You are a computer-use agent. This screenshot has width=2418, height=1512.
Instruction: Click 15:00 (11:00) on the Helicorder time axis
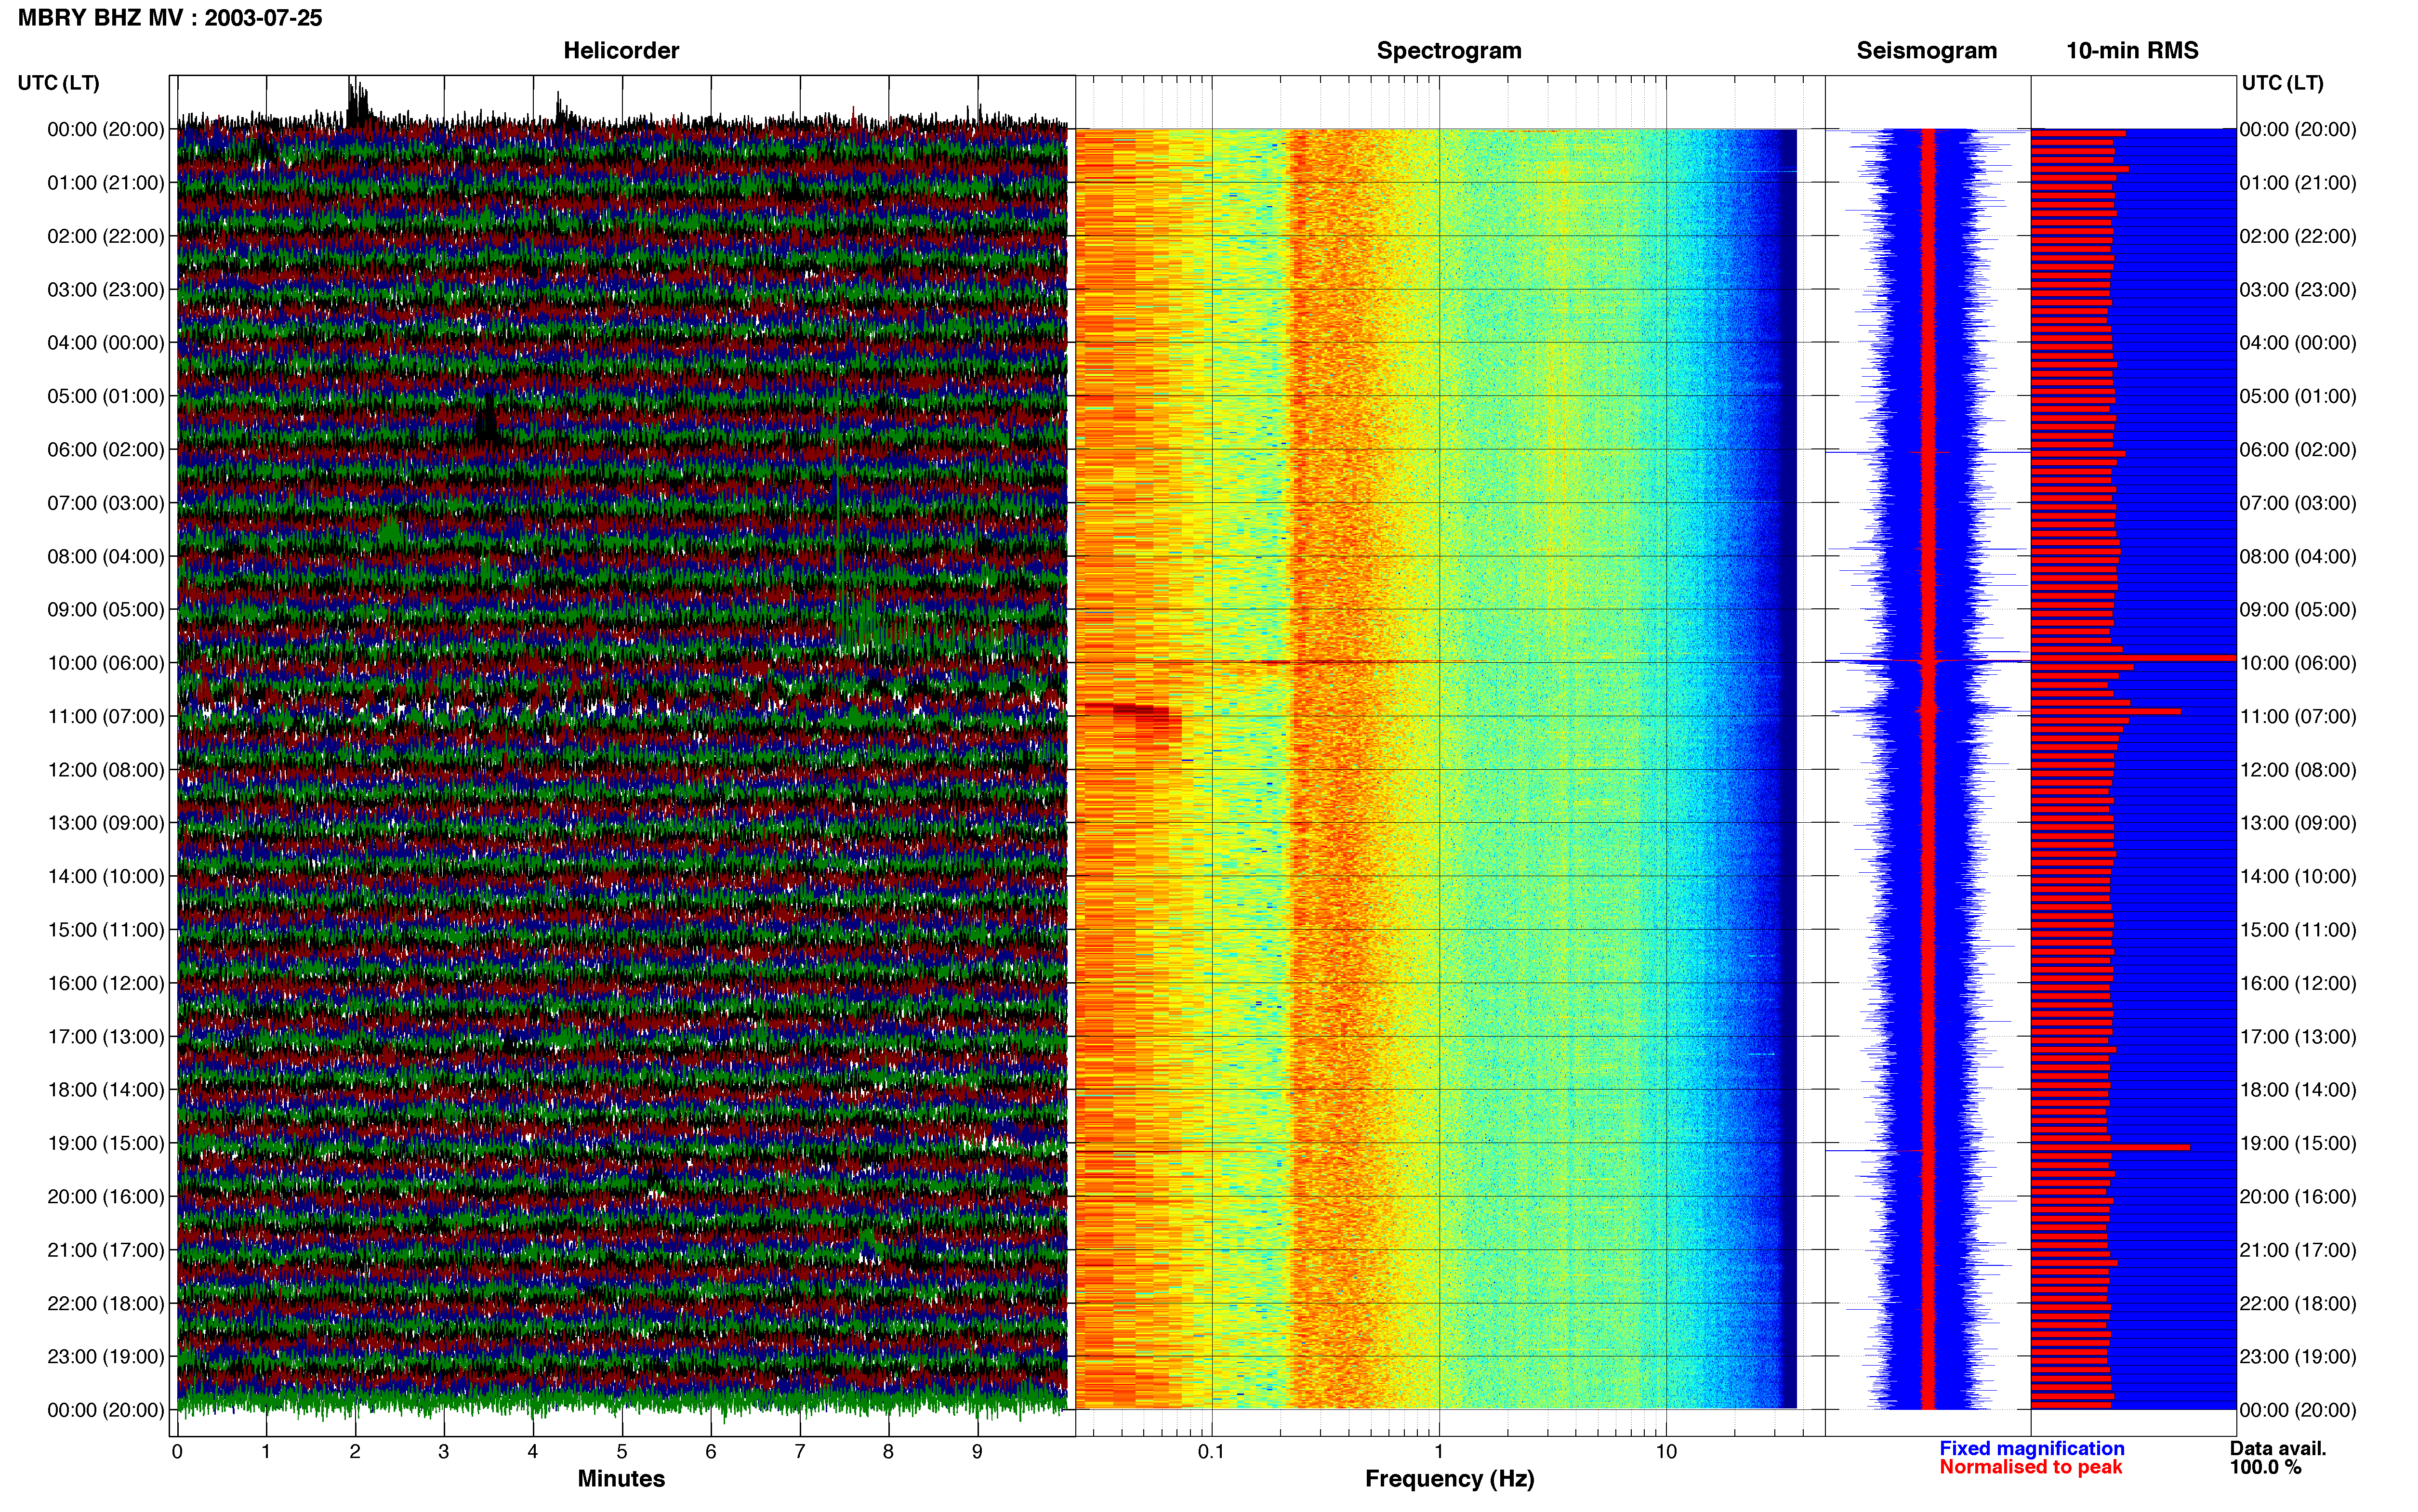pyautogui.click(x=106, y=930)
